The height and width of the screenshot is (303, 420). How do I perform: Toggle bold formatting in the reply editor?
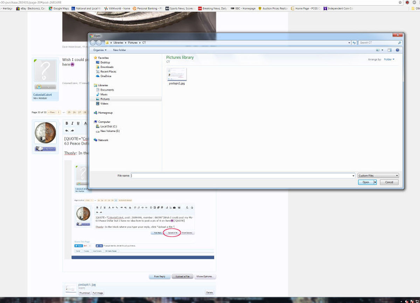(67, 123)
